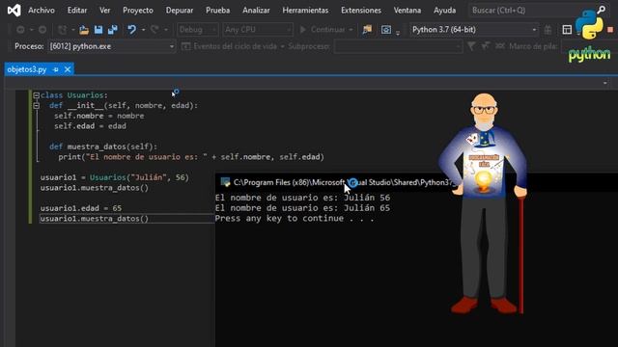This screenshot has width=618, height=347.
Task: Open the Prueba menu
Action: click(217, 11)
